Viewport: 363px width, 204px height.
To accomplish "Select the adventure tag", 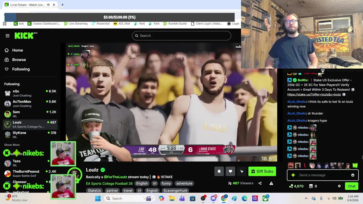I will point(184,183).
